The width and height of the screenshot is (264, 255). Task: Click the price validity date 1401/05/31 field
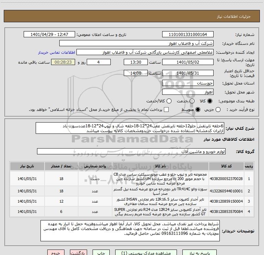click(188, 73)
